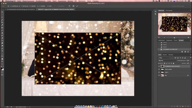
Task: Select the Move tool
Action: pyautogui.click(x=2, y=12)
